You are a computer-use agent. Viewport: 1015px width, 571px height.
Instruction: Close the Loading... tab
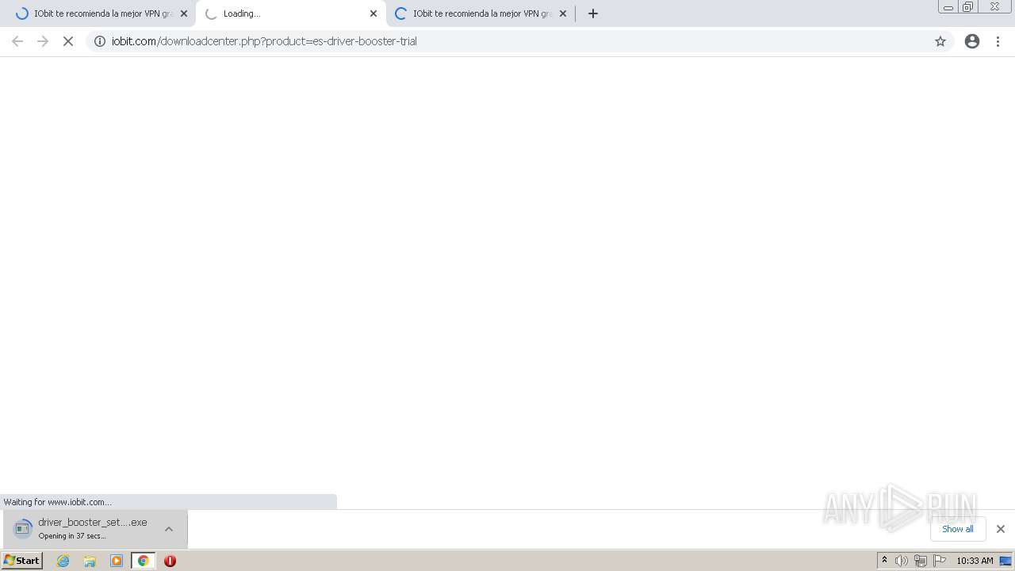click(373, 13)
